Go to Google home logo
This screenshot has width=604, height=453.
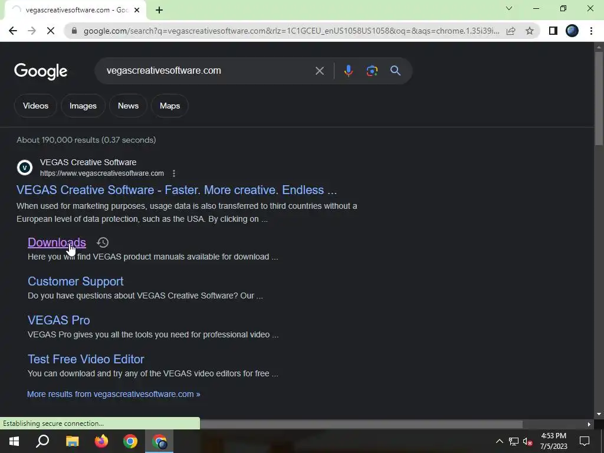41,71
